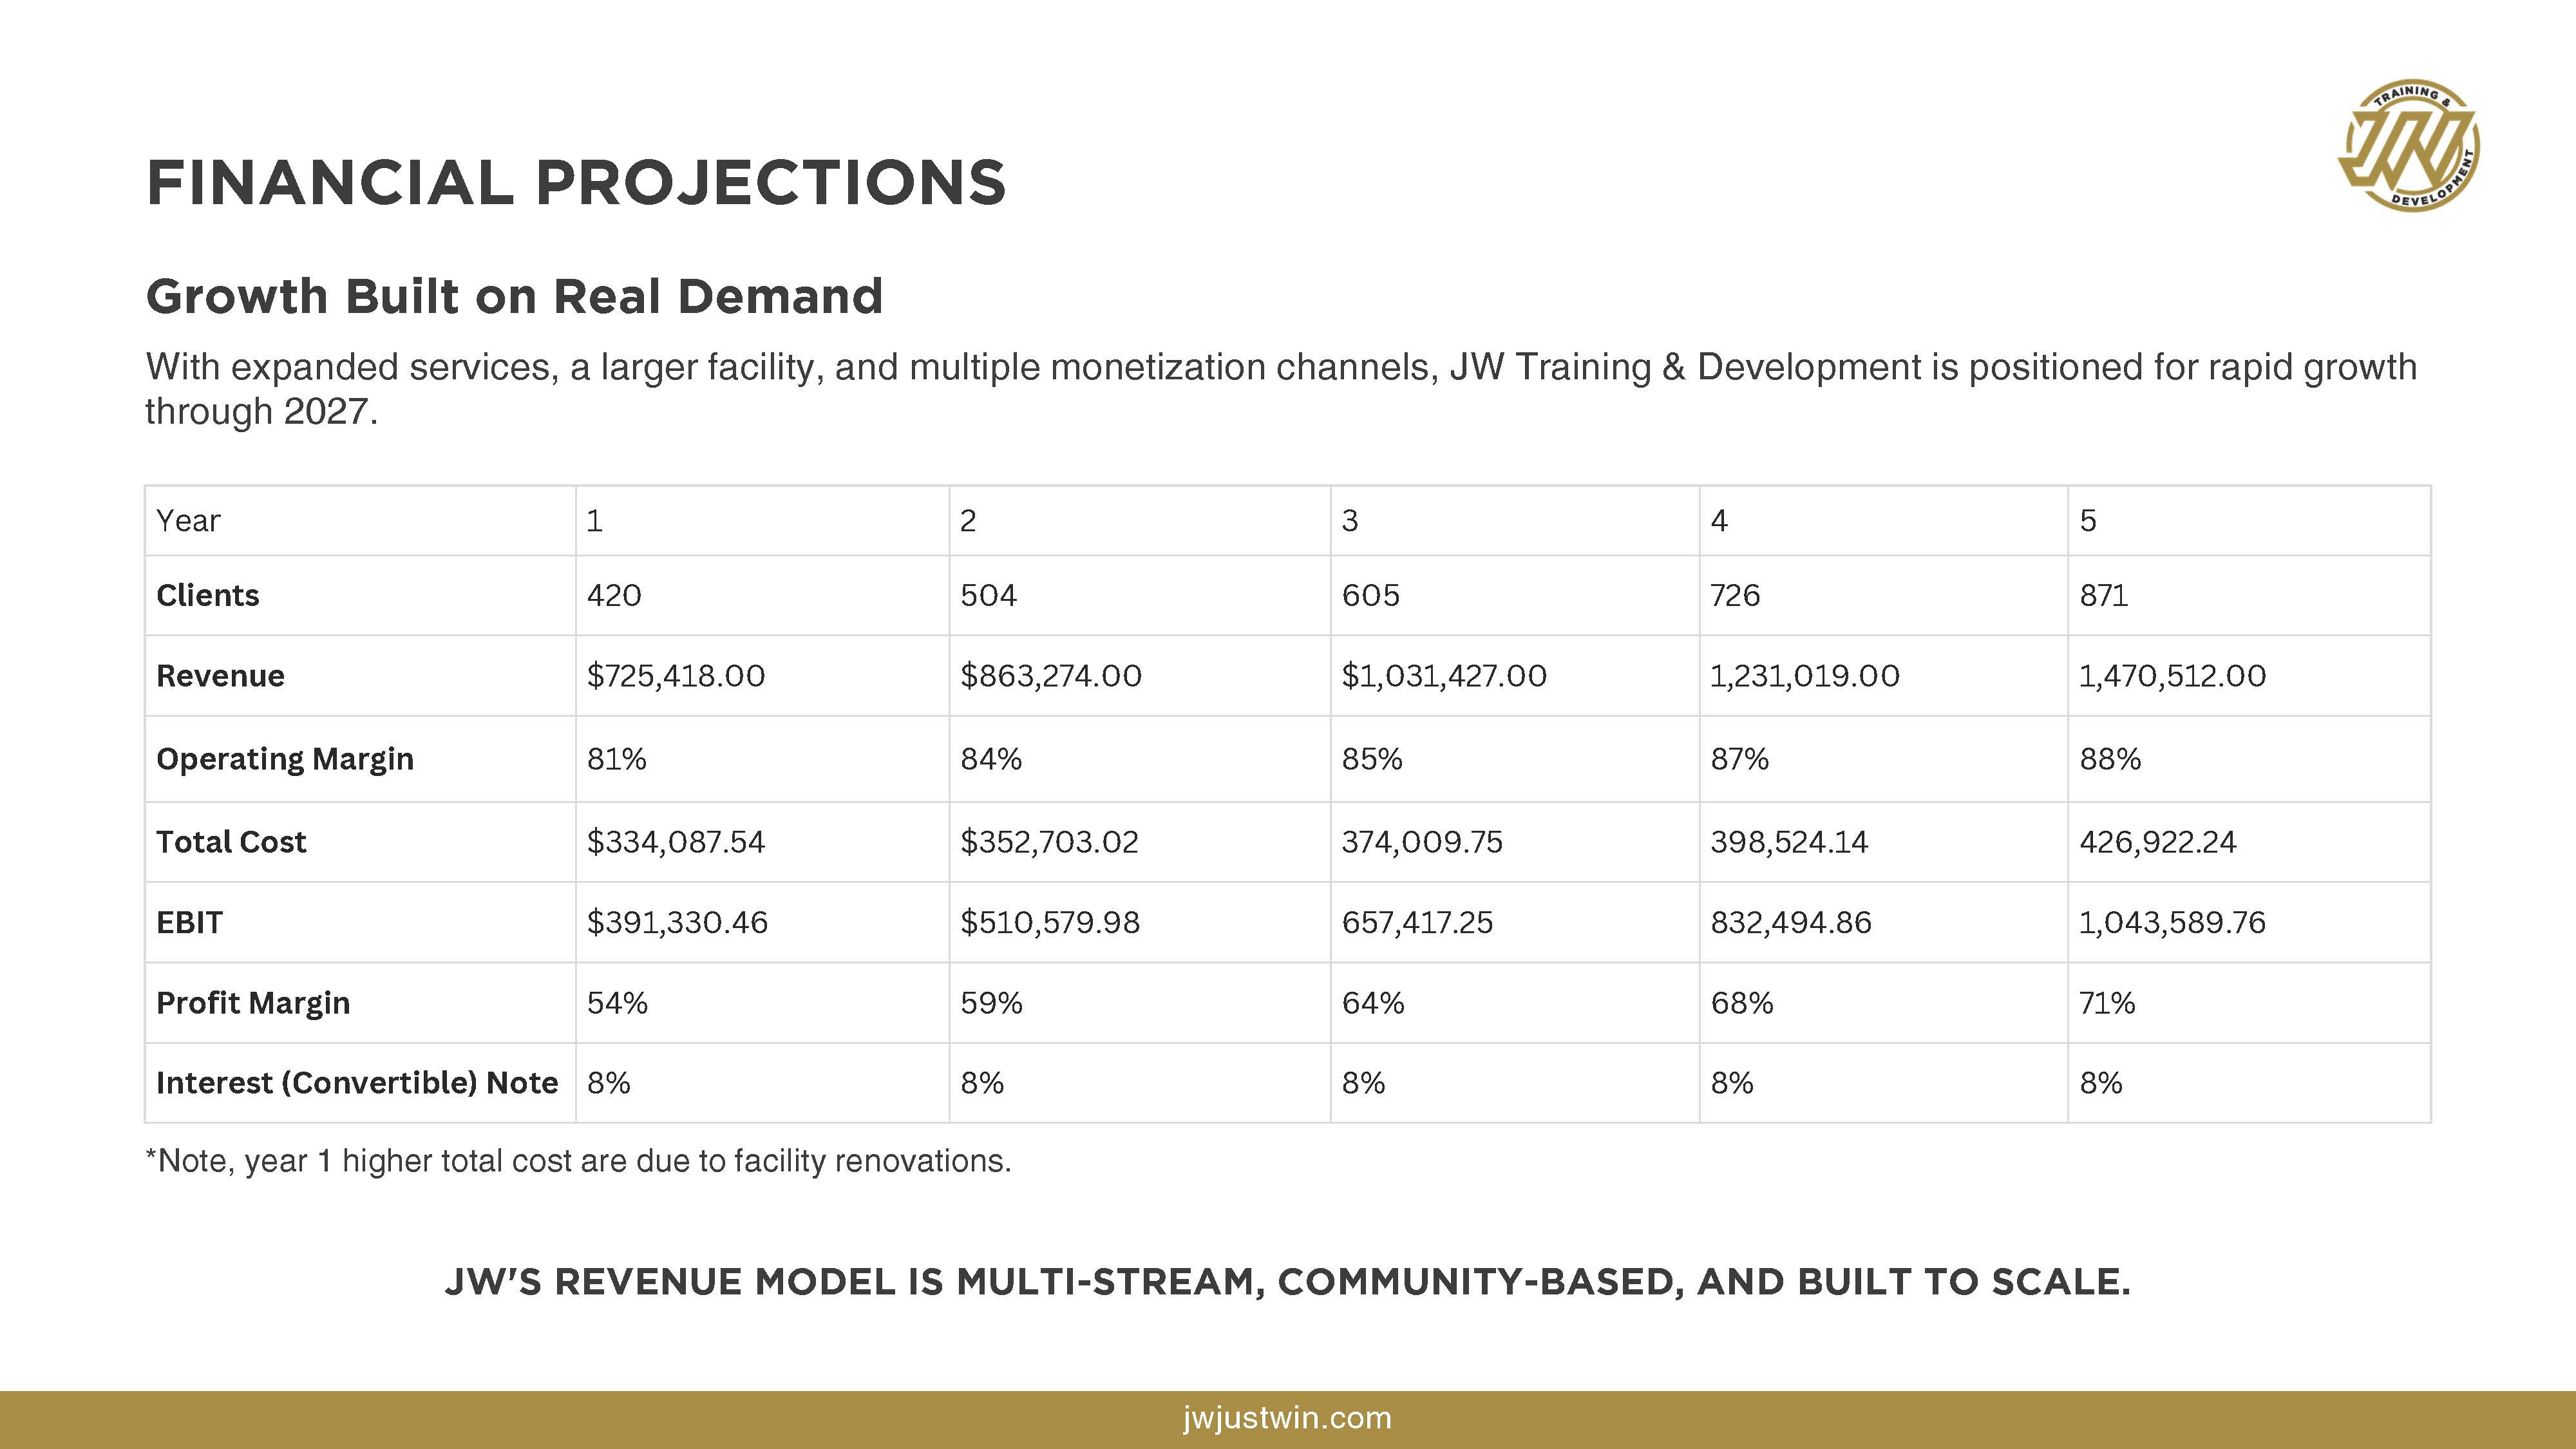Click the Profit Margin row label
This screenshot has width=2576, height=1449.
point(253,1003)
